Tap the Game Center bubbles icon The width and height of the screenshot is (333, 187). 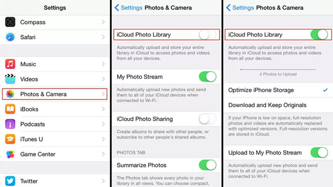[x=10, y=154]
